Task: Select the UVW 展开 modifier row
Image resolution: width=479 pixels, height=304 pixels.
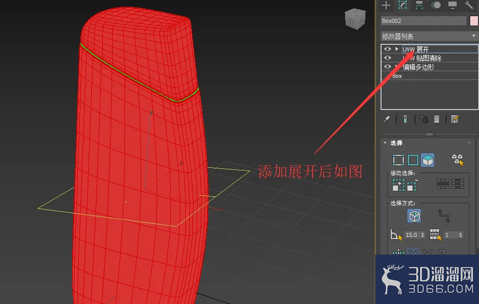Action: [x=430, y=49]
